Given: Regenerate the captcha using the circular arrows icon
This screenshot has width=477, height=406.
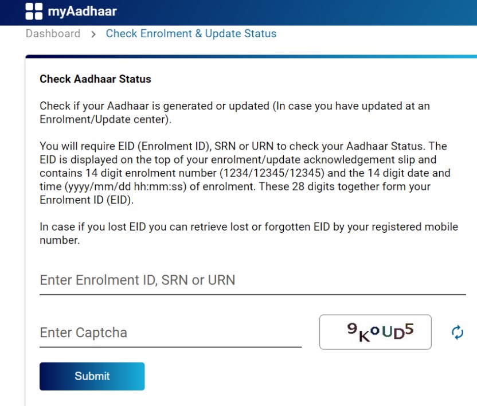Looking at the screenshot, I should click(458, 332).
